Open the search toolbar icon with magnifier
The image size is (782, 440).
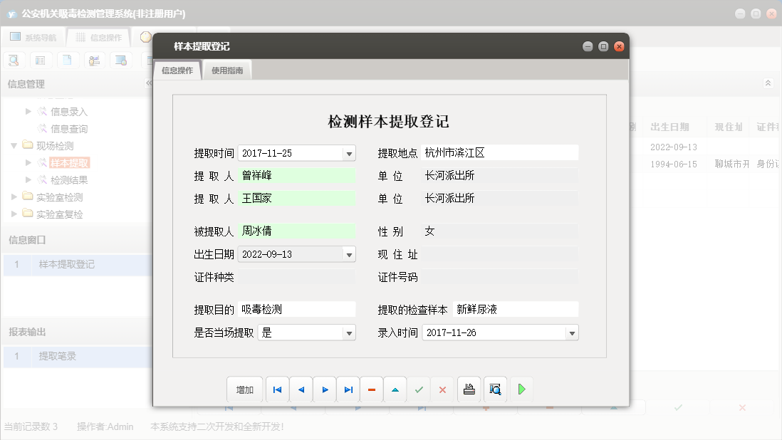[x=14, y=60]
